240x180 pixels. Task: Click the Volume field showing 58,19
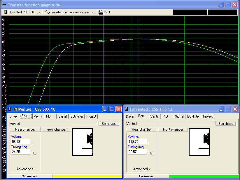click(x=21, y=142)
